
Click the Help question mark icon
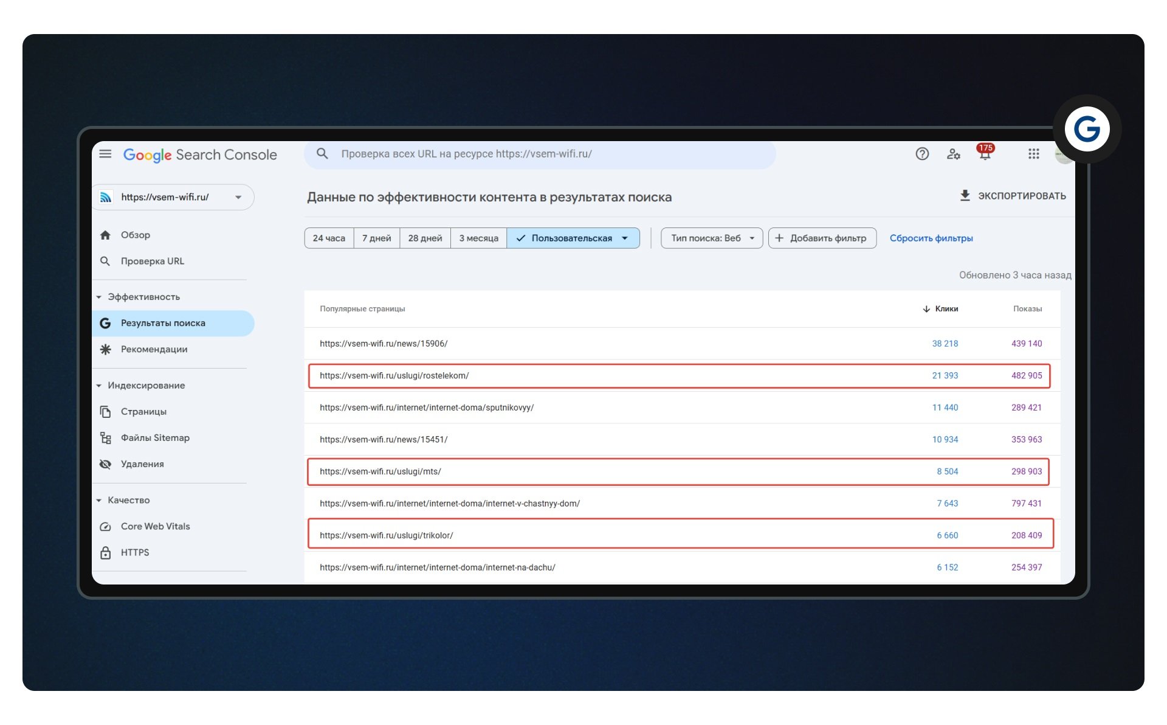[922, 154]
